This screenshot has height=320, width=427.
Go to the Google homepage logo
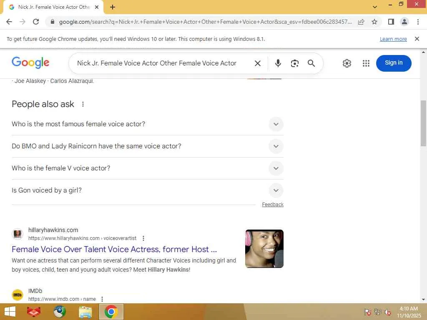click(x=30, y=62)
